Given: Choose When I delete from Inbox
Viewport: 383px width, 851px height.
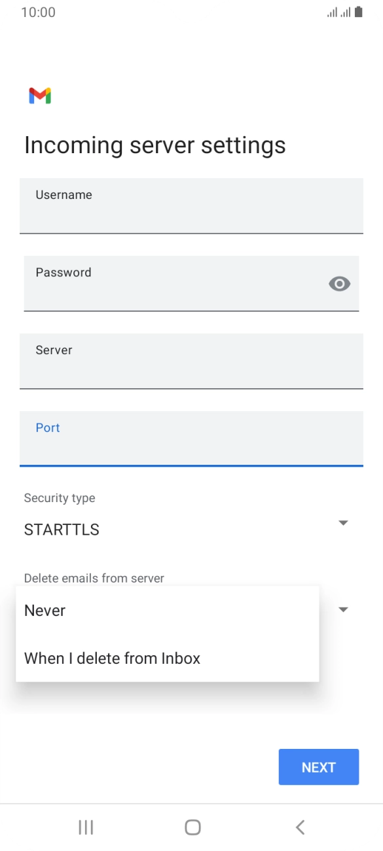Looking at the screenshot, I should pos(112,658).
